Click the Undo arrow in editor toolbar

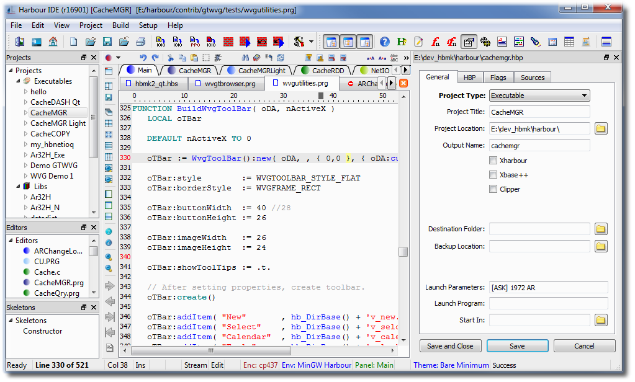pyautogui.click(x=142, y=58)
